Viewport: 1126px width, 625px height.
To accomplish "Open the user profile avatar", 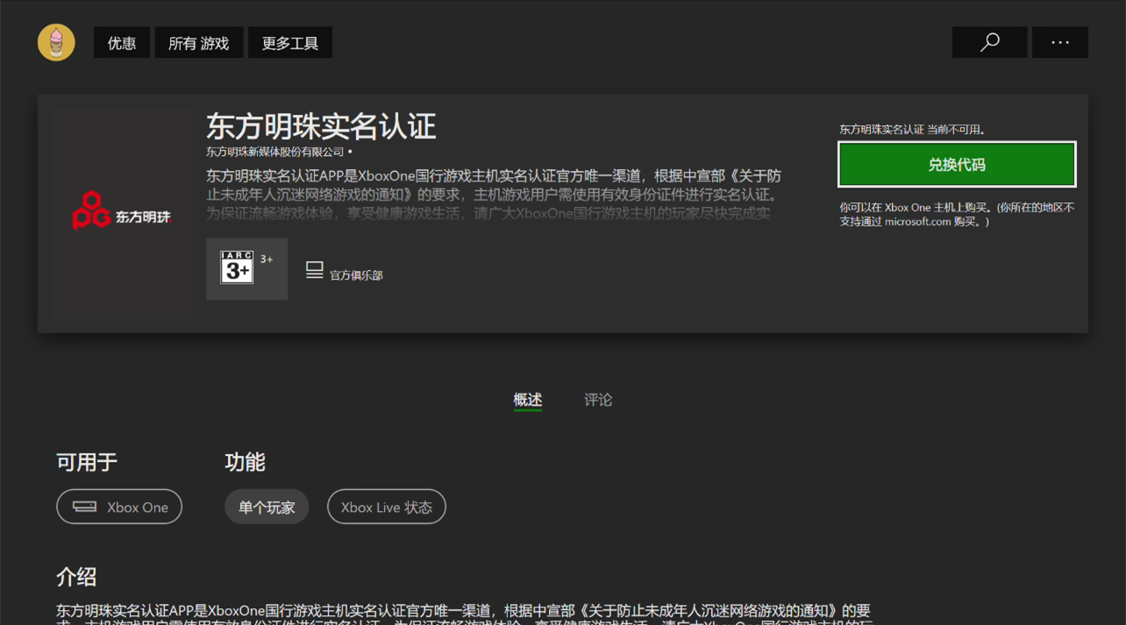I will (56, 42).
